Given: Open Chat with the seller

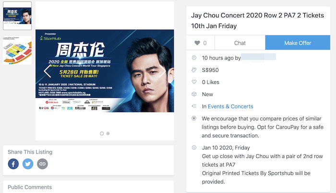Looking at the screenshot, I should click(240, 43).
